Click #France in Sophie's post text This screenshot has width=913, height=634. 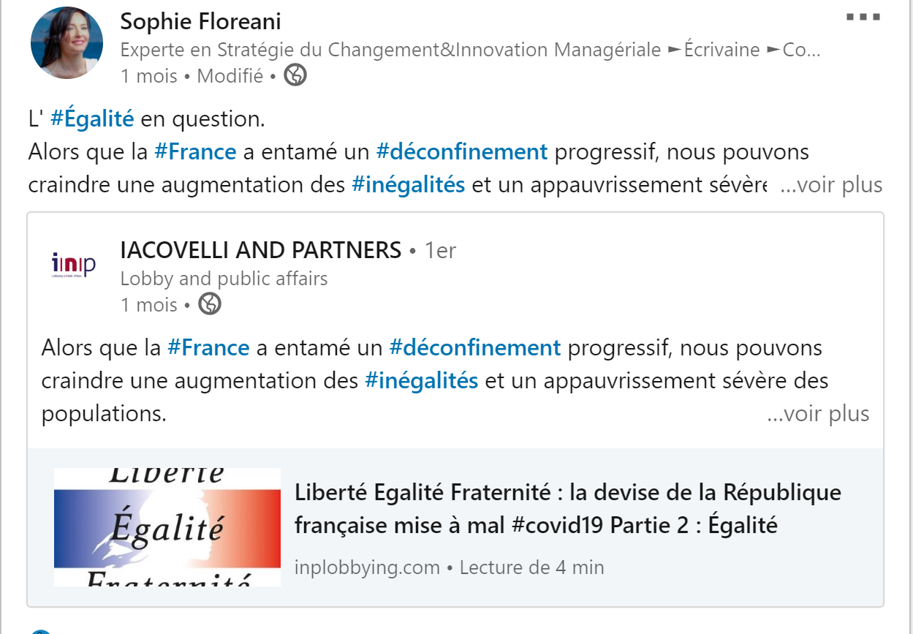point(195,152)
